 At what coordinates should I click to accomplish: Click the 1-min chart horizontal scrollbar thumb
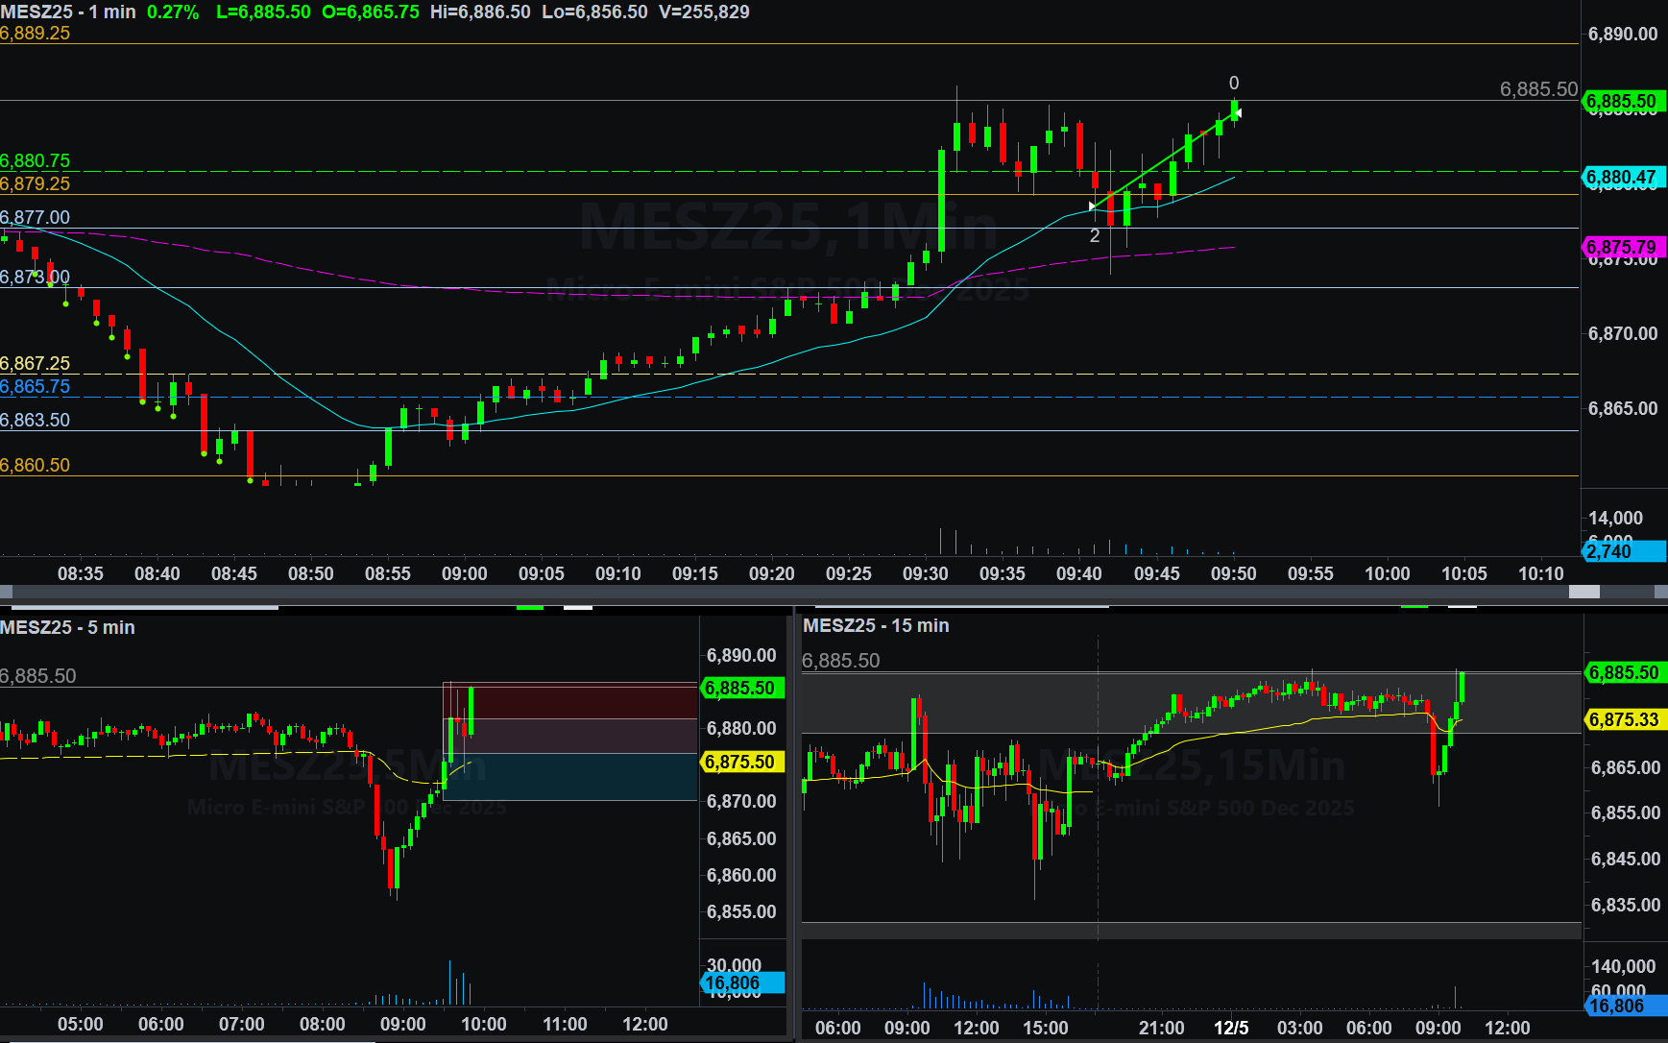pyautogui.click(x=1583, y=593)
